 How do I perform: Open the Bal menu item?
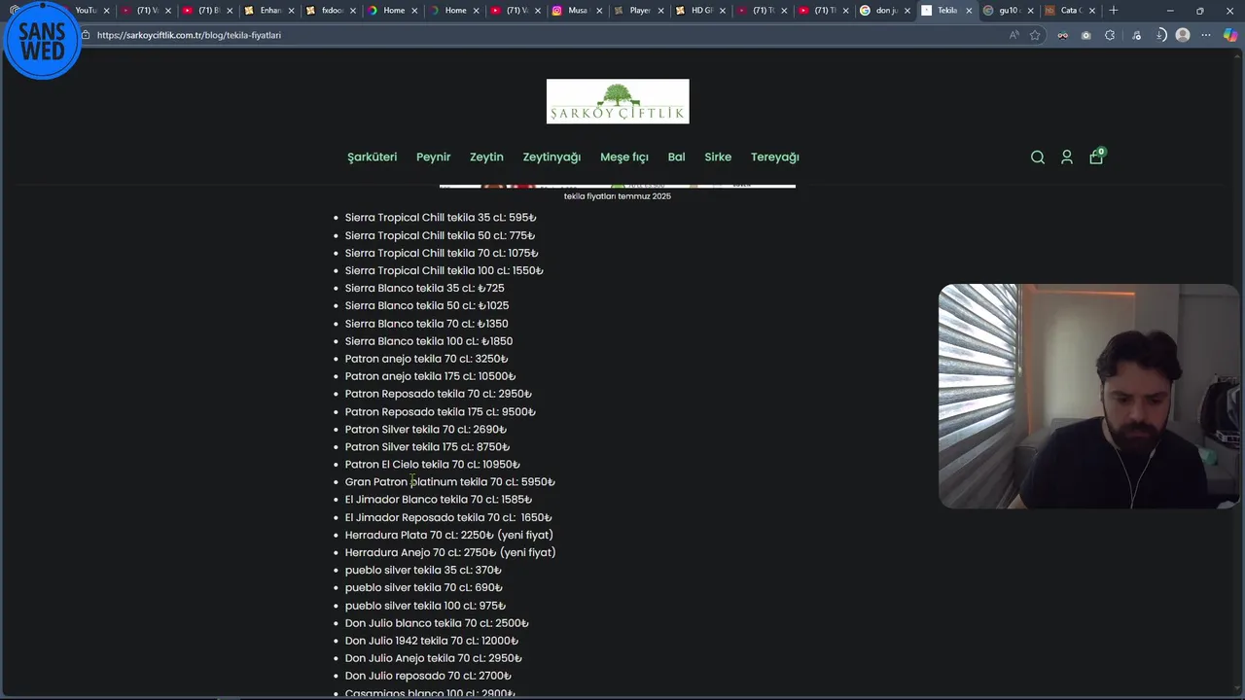(677, 157)
